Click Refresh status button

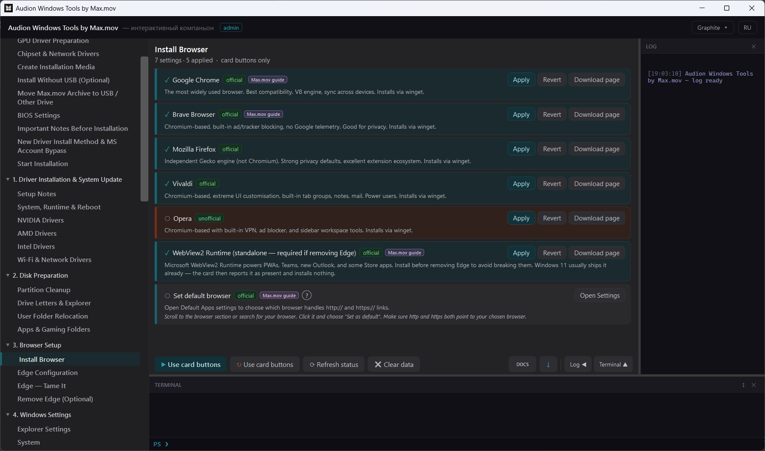[334, 364]
